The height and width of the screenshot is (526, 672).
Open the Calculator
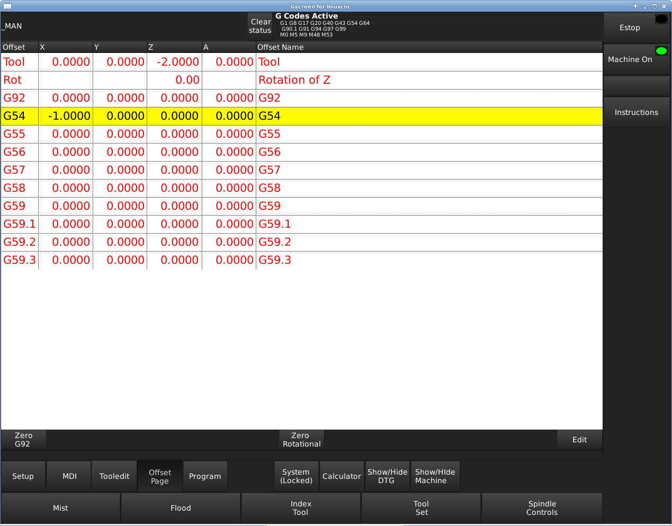[342, 476]
